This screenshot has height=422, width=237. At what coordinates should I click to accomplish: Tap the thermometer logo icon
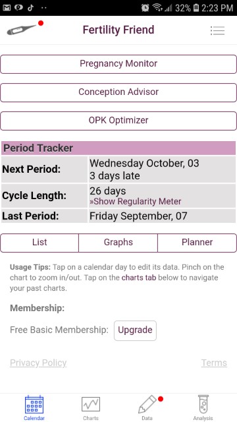[x=22, y=30]
